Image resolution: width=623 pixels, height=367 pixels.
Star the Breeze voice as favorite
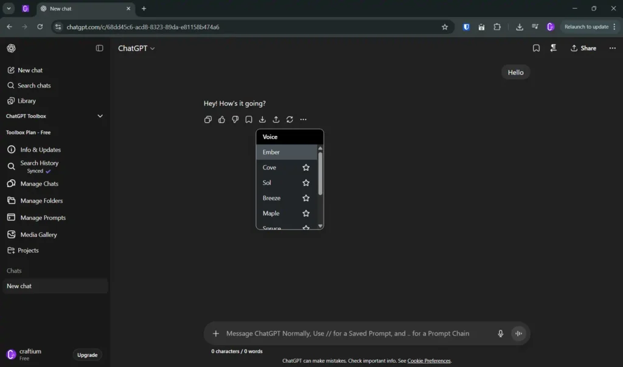[x=306, y=198]
